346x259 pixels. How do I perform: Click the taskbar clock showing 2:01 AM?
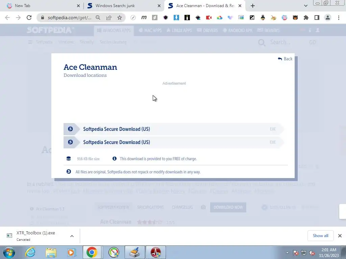pyautogui.click(x=329, y=253)
